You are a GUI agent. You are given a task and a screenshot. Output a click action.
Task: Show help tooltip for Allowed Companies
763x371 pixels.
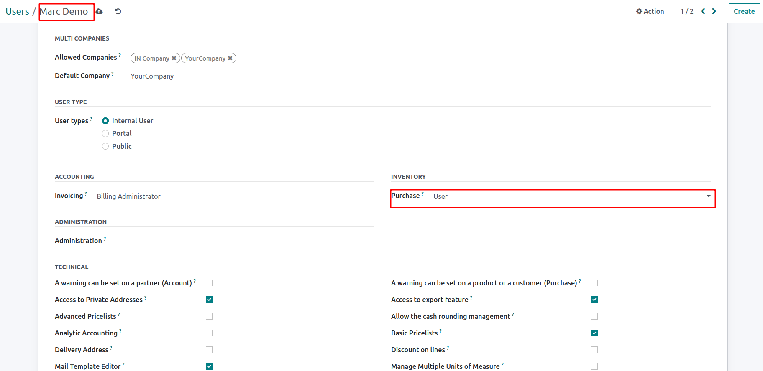pyautogui.click(x=120, y=55)
